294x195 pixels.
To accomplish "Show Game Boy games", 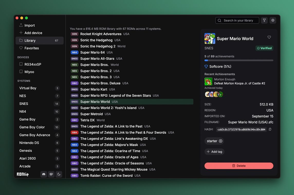I will (40, 119).
